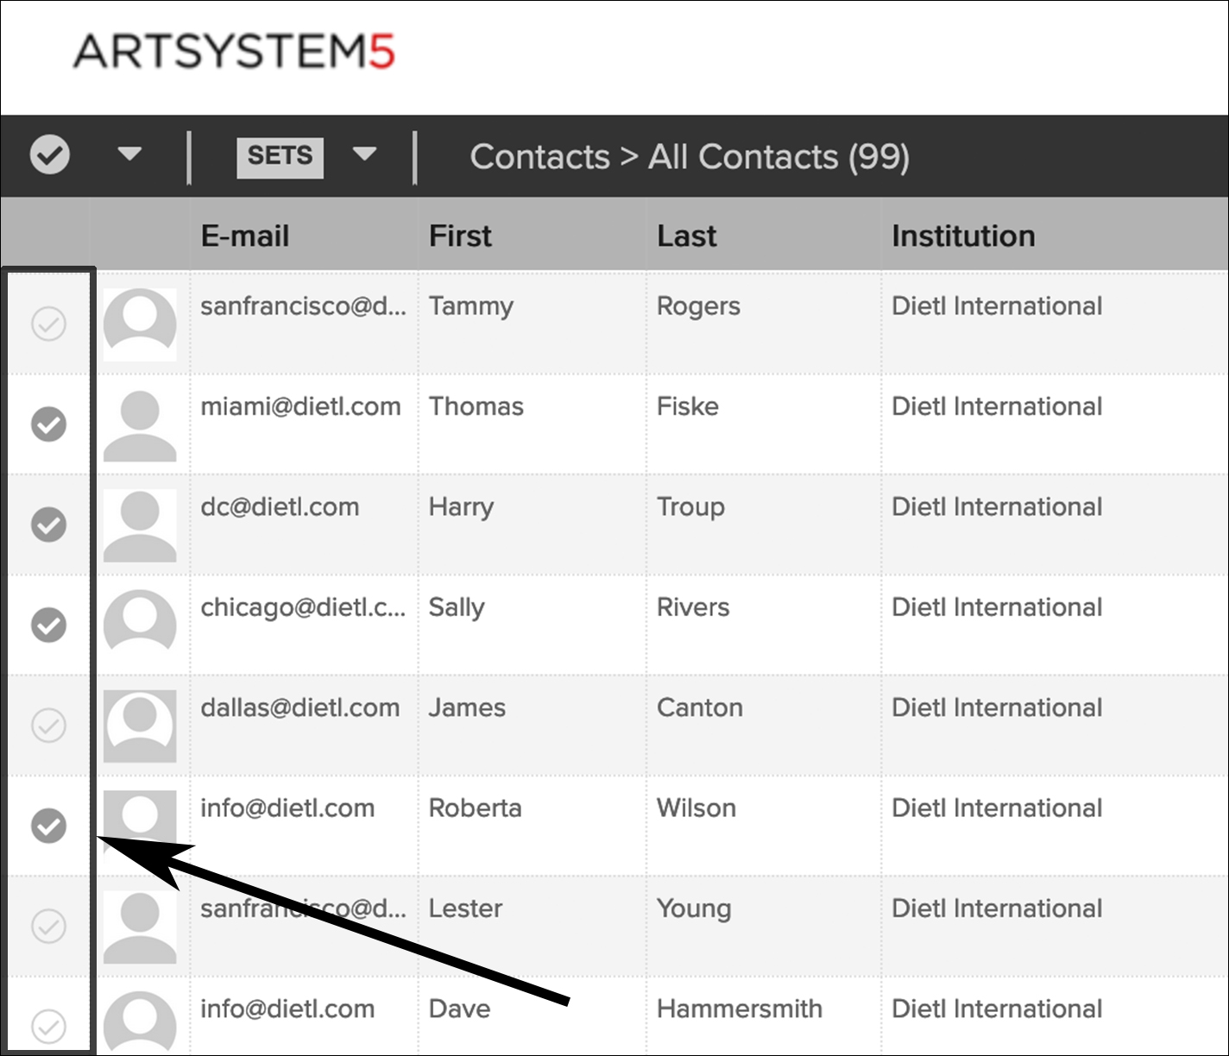Open the dropdown arrow beside the select-all checkmark
Viewport: 1229px width, 1056px height.
pyautogui.click(x=129, y=154)
